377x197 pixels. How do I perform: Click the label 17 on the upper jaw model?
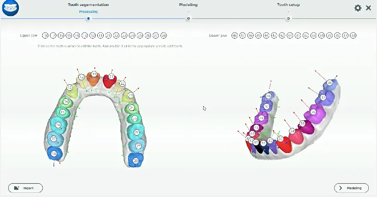[54, 138]
